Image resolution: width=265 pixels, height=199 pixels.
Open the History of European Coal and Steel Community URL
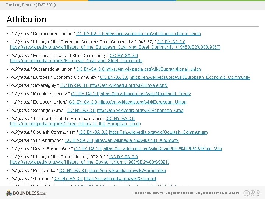[115, 47]
